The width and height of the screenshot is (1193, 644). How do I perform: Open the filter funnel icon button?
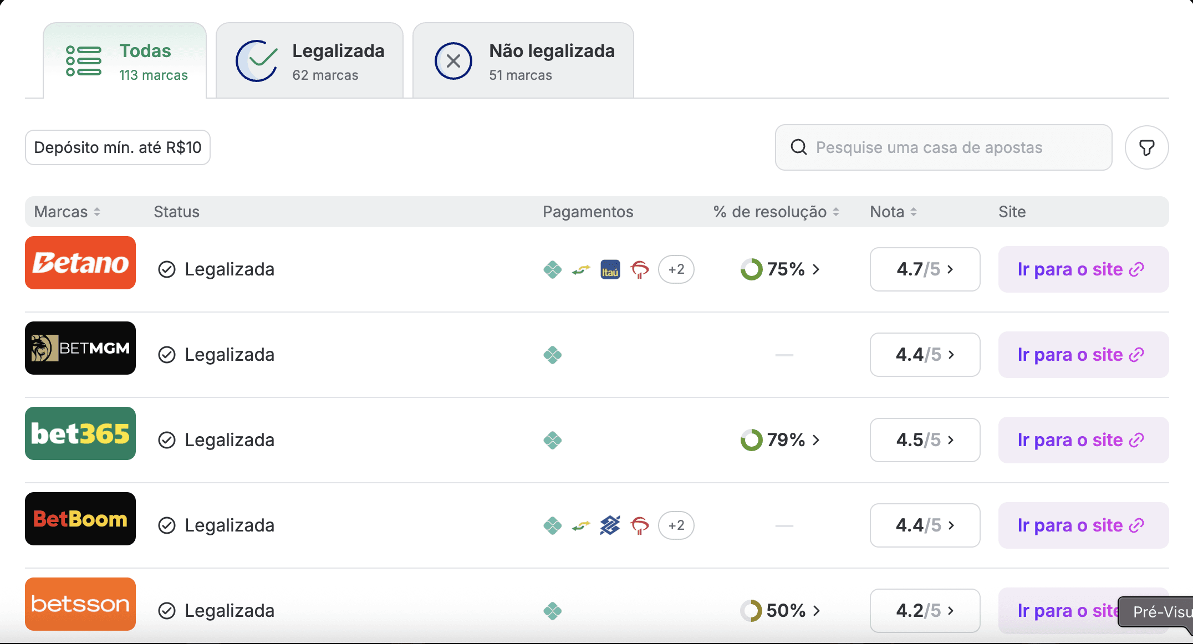pyautogui.click(x=1146, y=147)
